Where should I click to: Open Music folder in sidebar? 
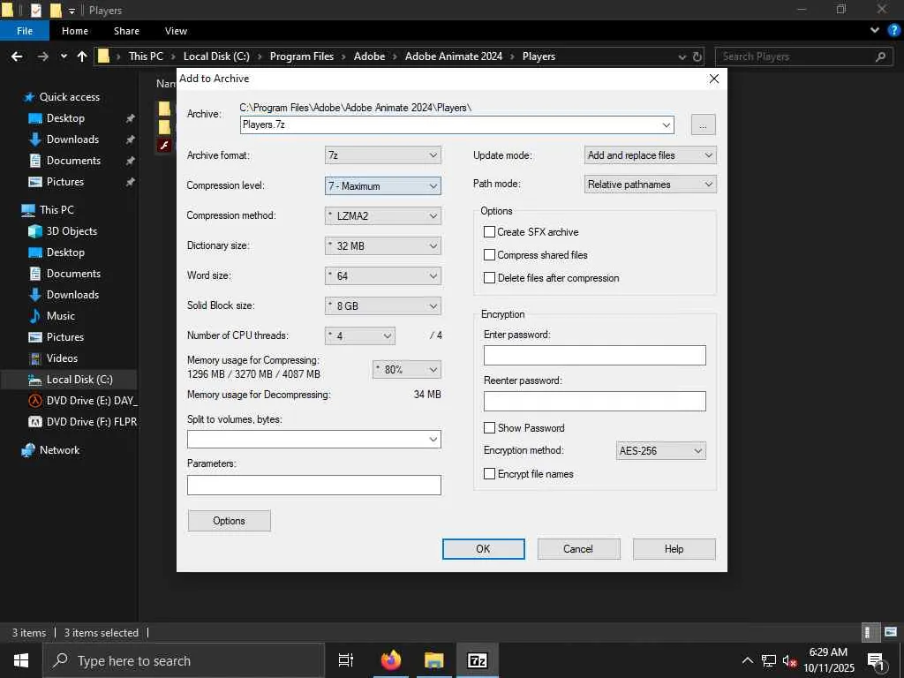point(61,316)
